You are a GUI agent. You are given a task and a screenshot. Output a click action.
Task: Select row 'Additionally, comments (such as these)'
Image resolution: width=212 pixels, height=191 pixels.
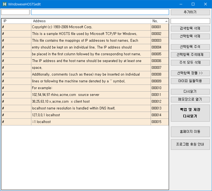coord(85,75)
